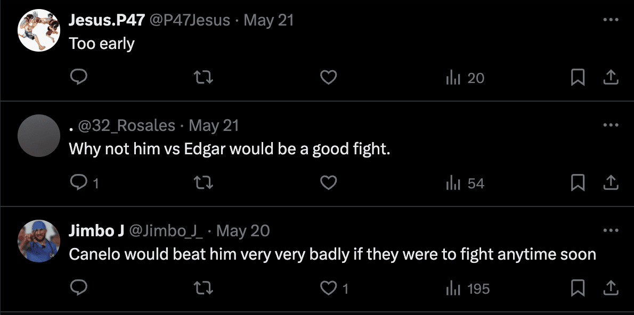Like the Edgar fight tweet

pos(329,183)
